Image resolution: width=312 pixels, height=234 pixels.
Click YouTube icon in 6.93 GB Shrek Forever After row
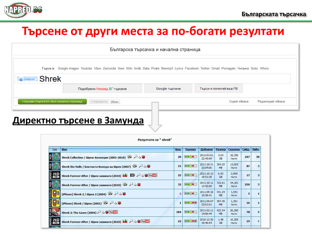coord(153,175)
